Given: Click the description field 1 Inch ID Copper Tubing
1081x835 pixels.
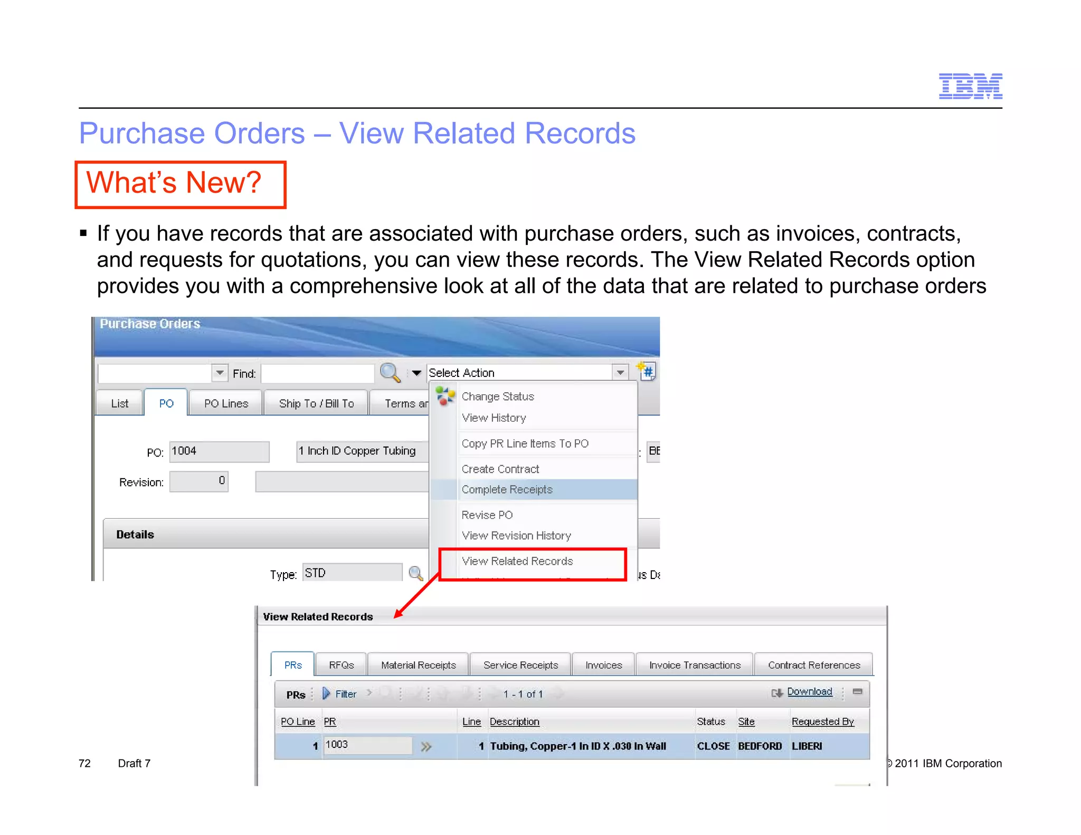Looking at the screenshot, I should (x=362, y=451).
